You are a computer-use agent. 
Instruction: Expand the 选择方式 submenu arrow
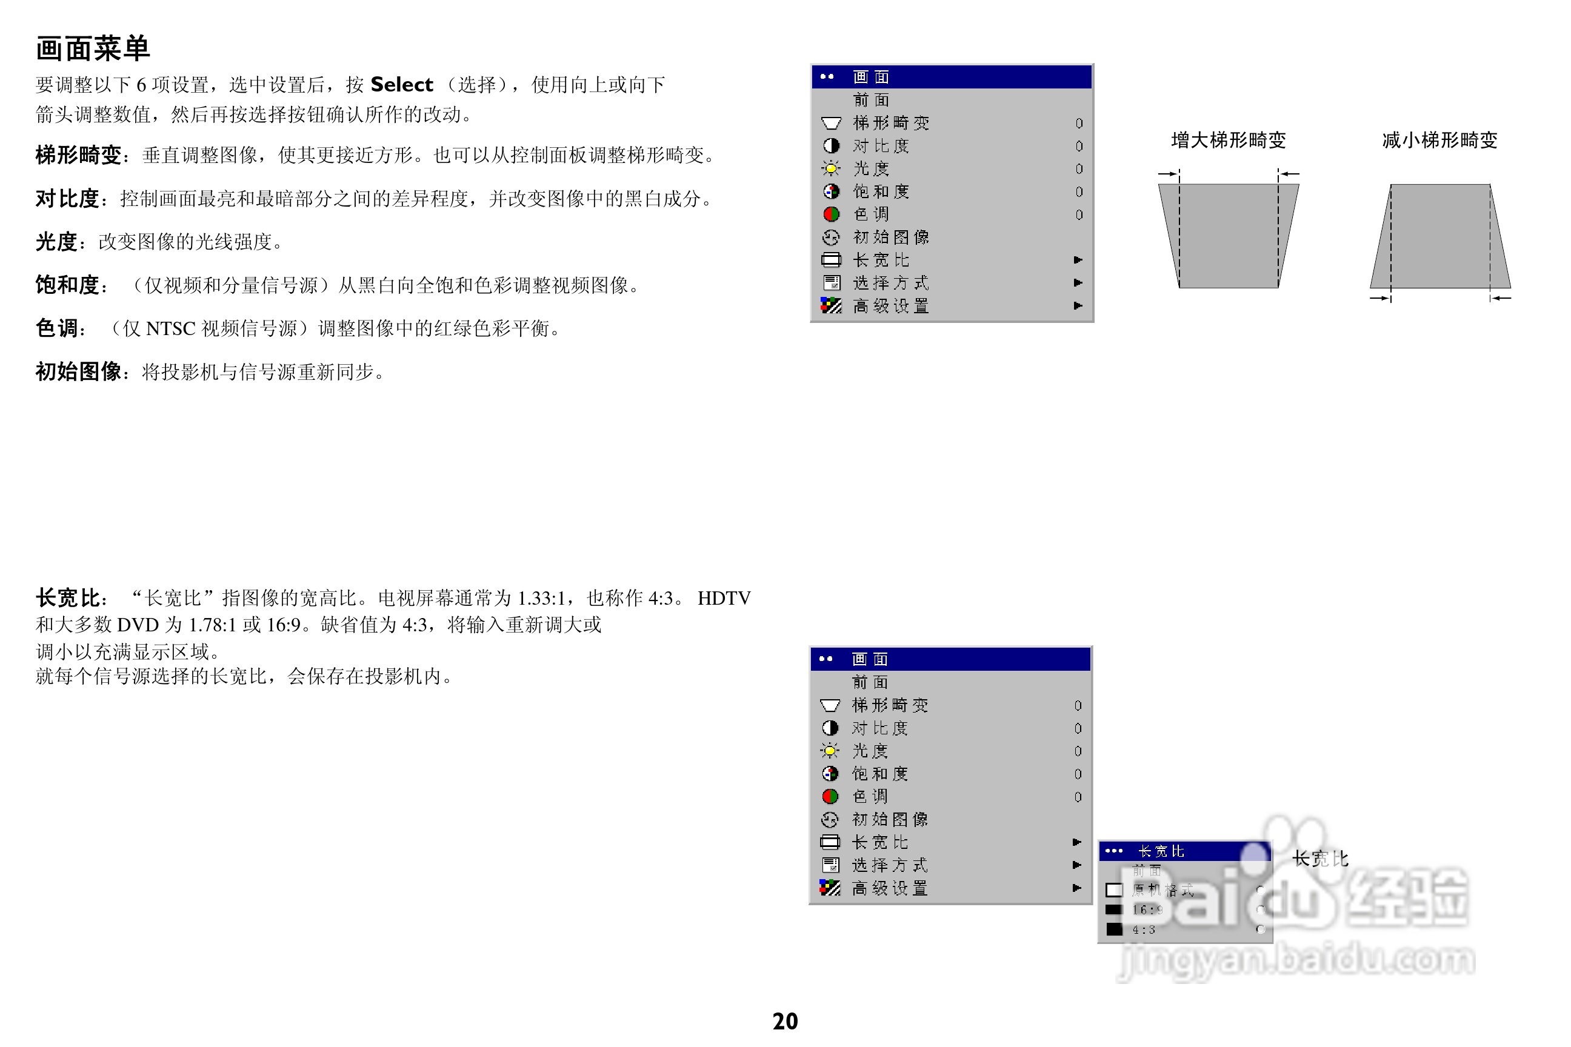tap(1078, 282)
